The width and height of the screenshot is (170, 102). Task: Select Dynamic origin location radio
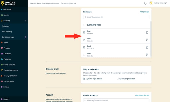[x=84, y=79]
